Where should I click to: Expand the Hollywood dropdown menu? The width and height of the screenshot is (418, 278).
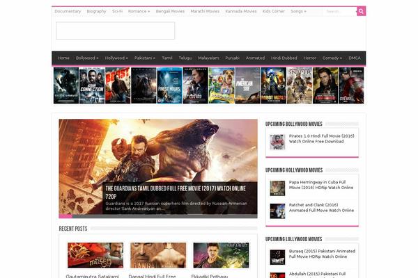point(116,58)
